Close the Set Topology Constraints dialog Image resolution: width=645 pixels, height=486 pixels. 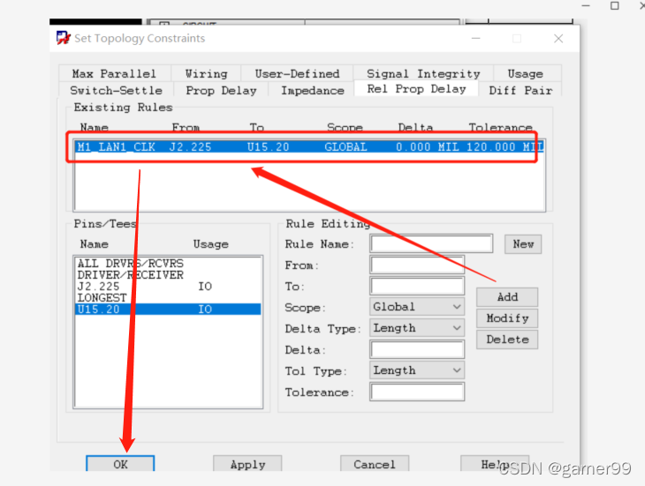(558, 39)
